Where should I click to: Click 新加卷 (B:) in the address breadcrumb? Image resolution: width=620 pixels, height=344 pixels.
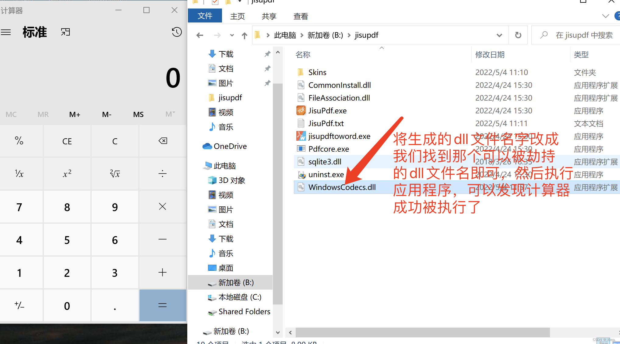325,35
